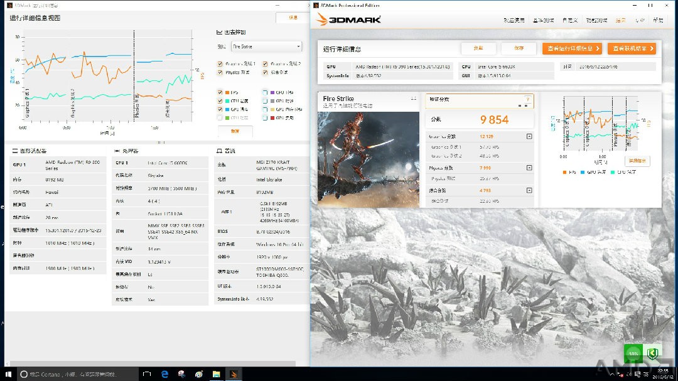The image size is (678, 381).
Task: Click the taskbar icon right of Edge
Action: 181,374
